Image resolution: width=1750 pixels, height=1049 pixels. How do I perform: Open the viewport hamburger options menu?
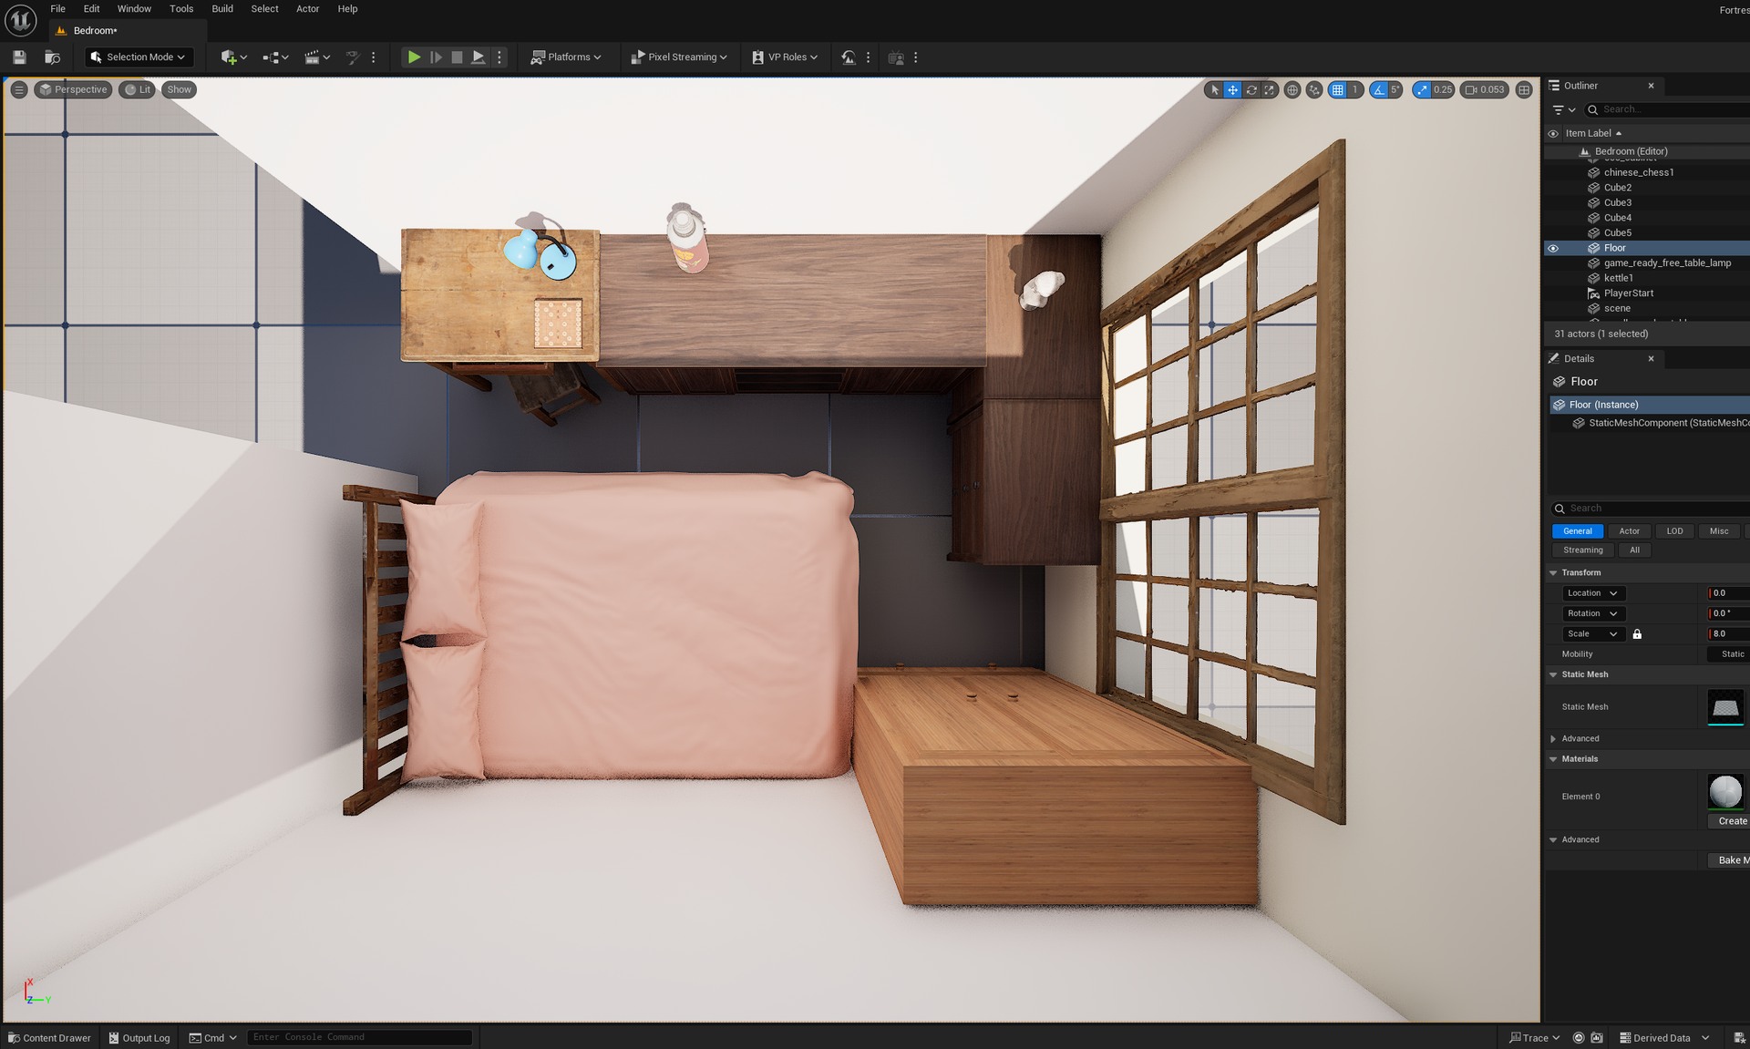point(19,89)
